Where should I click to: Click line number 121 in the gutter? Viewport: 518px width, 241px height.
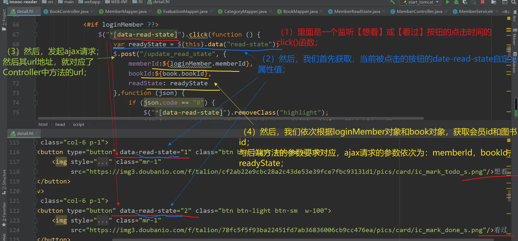(14, 201)
